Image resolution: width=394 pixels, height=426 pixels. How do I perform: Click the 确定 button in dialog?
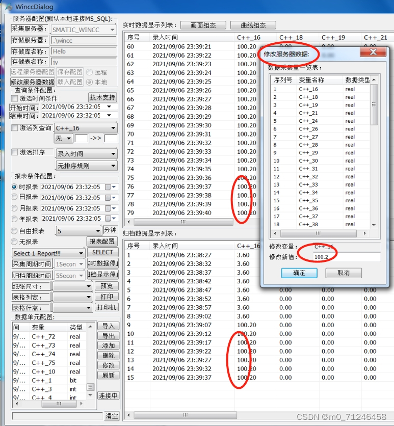point(299,273)
